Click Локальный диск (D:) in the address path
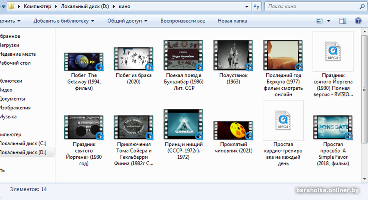The width and height of the screenshot is (368, 200). tap(85, 6)
